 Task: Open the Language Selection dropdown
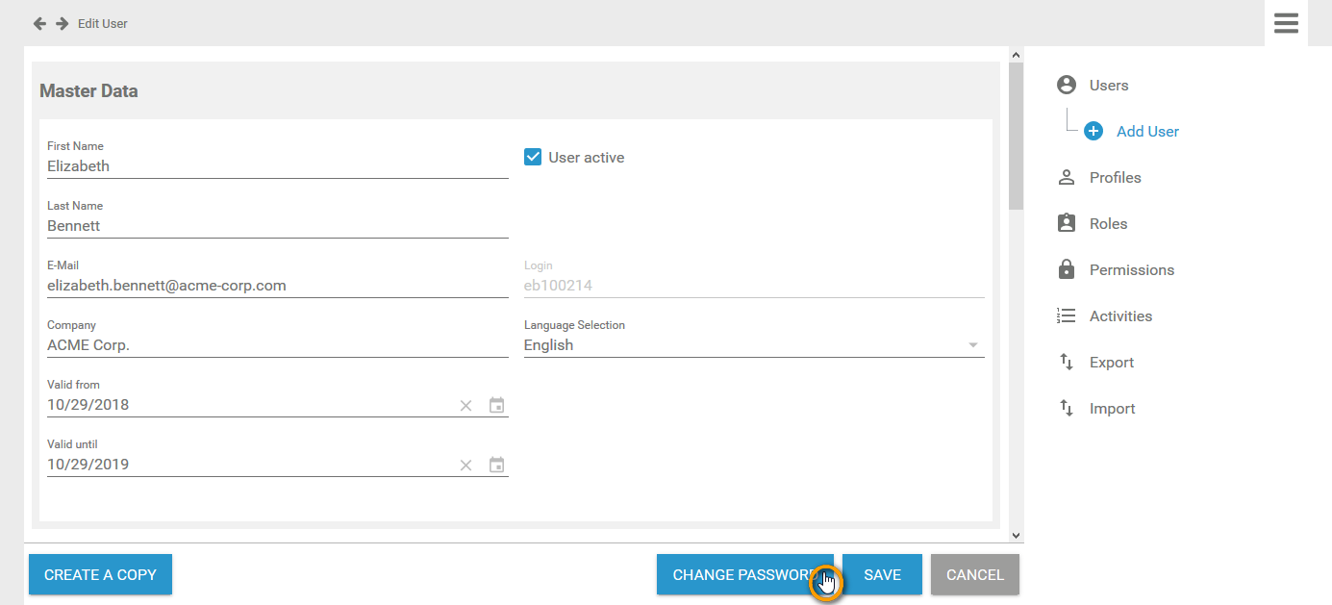click(x=972, y=344)
